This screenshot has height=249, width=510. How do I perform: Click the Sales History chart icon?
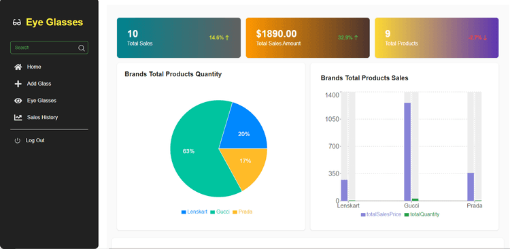point(18,117)
